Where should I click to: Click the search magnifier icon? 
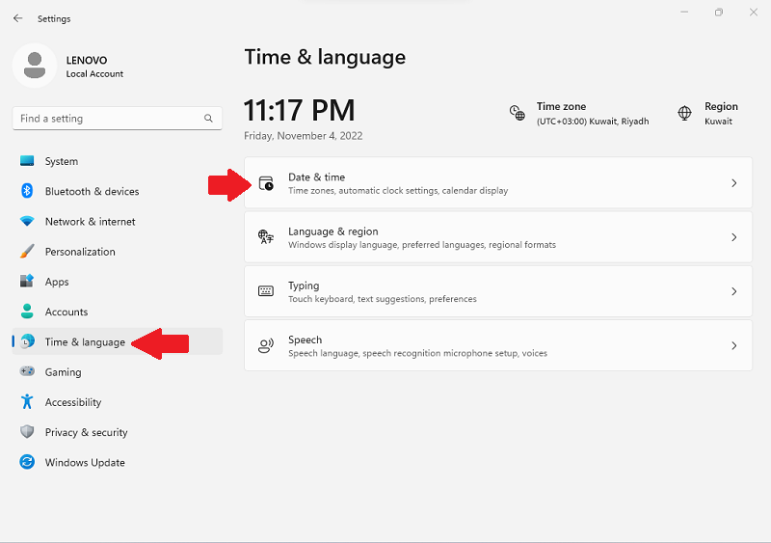click(208, 119)
